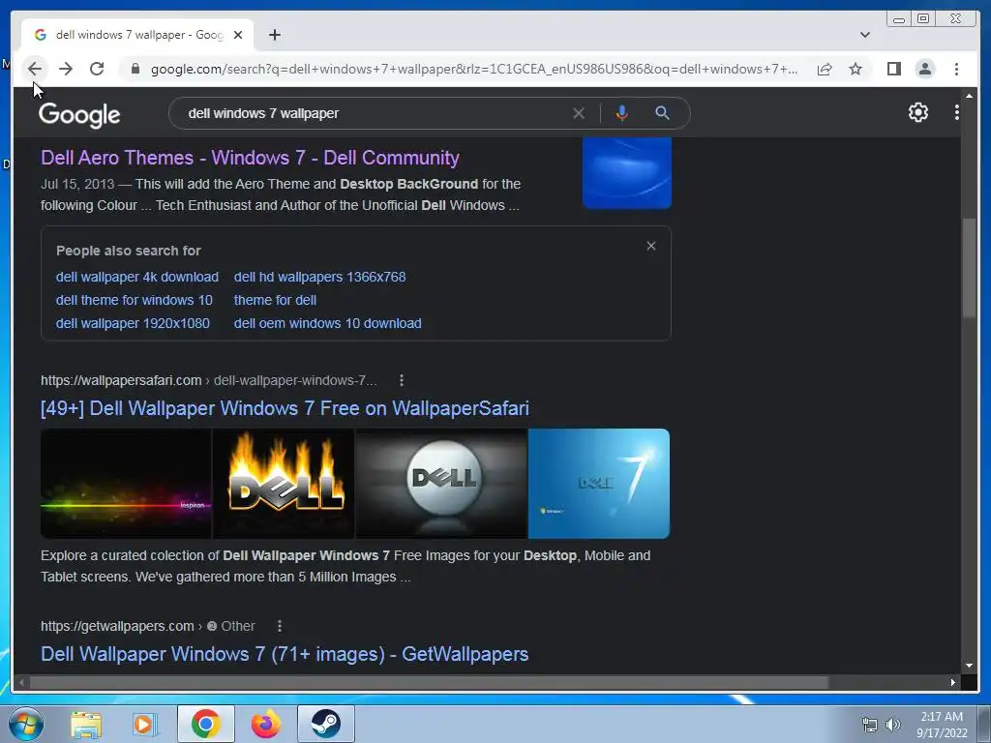Search 'dell oem windows 10 download'
Screen dimensions: 991x743
(x=327, y=323)
